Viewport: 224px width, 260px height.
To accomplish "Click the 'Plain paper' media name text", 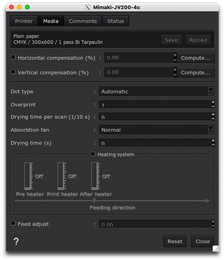I will 26,36.
